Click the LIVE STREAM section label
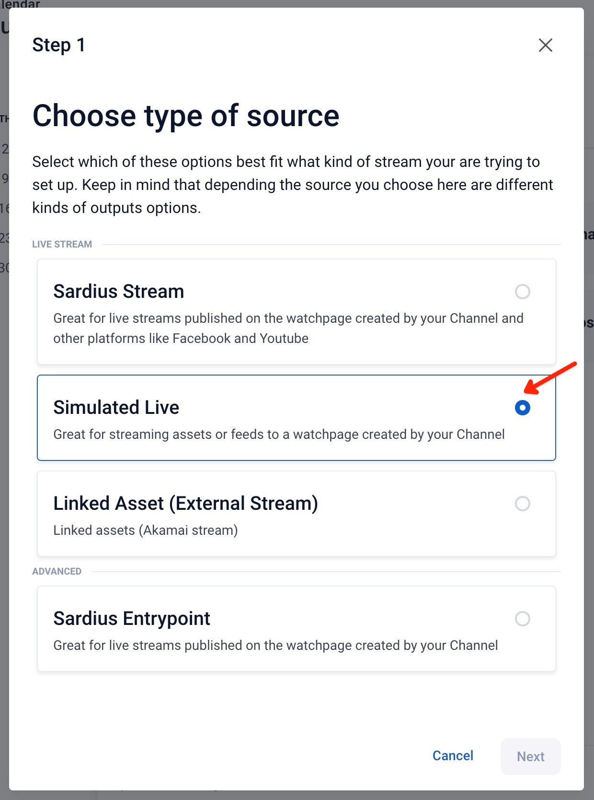Image resolution: width=594 pixels, height=800 pixels. coord(62,244)
